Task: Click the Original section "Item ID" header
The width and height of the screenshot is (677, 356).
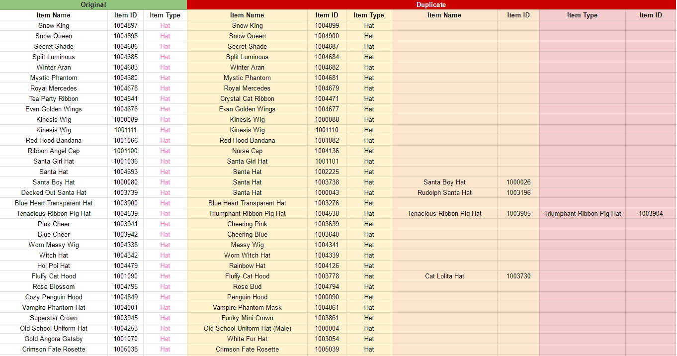Action: tap(125, 15)
